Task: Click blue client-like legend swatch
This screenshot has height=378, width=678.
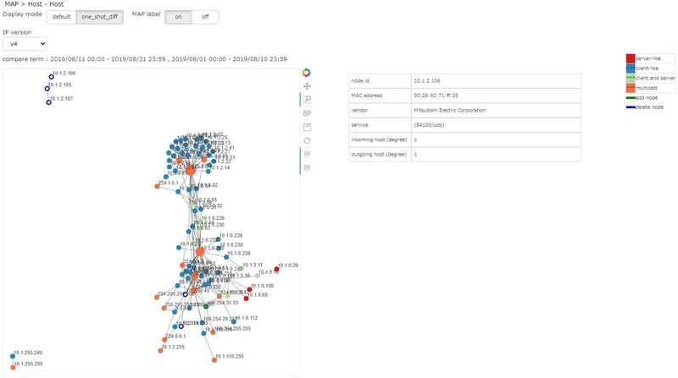Action: pyautogui.click(x=631, y=68)
